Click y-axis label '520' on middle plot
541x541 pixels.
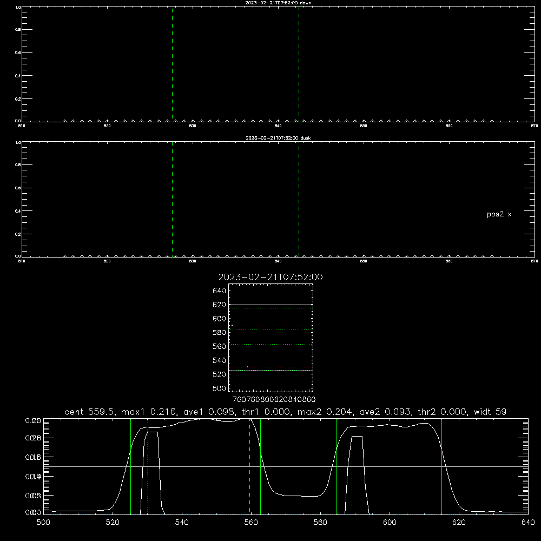pos(220,374)
